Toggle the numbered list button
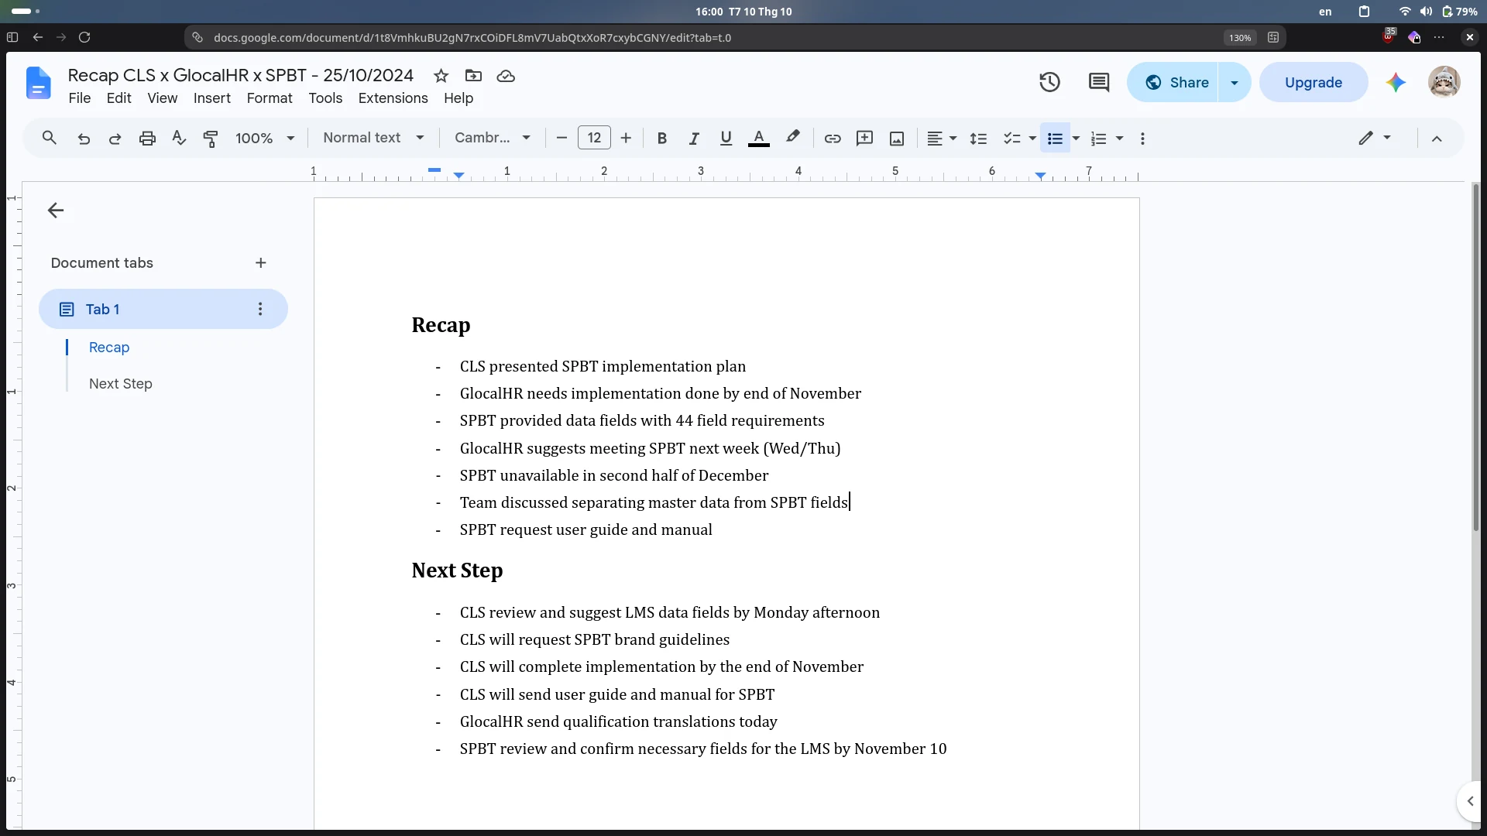 1098,139
